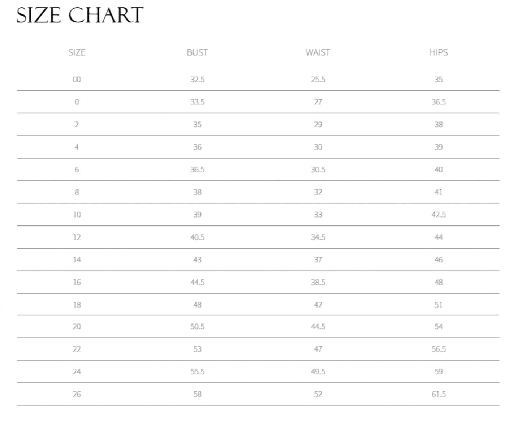
Task: Click bust value 32.5
Action: click(x=197, y=80)
